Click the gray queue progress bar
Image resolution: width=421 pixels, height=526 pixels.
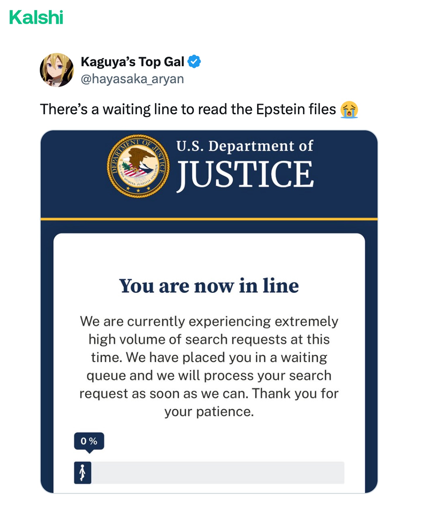218,473
